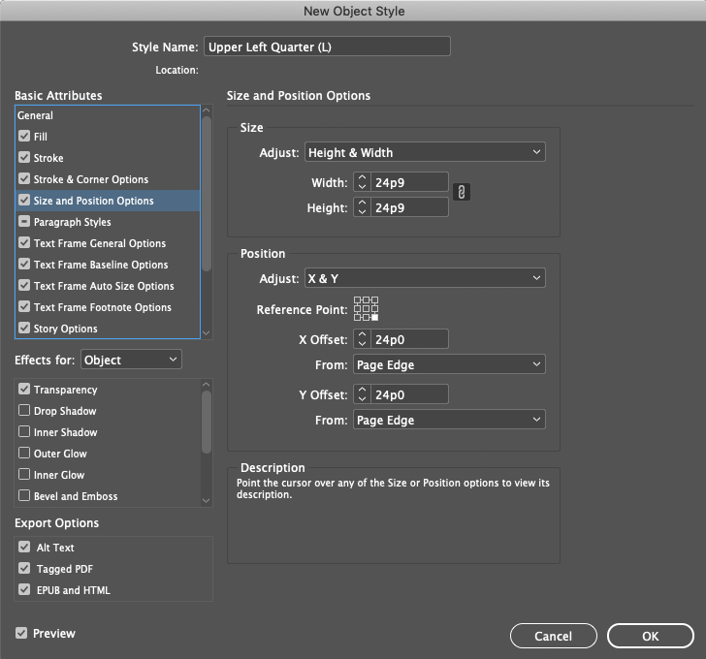Click the Y Offset stepper arrows
Screen dimensions: 706x659
coord(362,394)
